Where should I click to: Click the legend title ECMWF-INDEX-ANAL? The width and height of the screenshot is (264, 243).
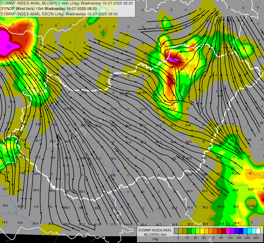(x=155, y=230)
